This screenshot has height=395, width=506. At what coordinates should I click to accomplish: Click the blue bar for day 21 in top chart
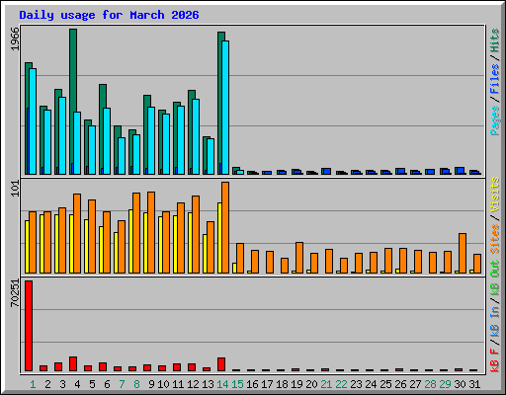(326, 171)
